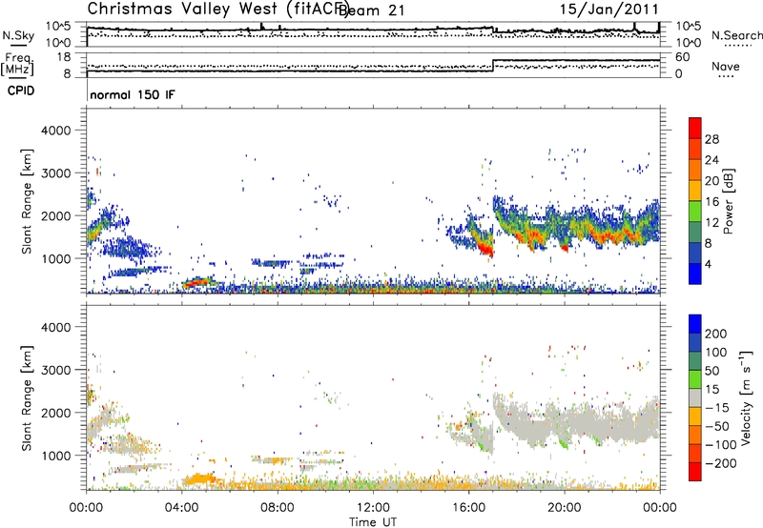Click the "2000" tick of the velocity panel

[55, 413]
